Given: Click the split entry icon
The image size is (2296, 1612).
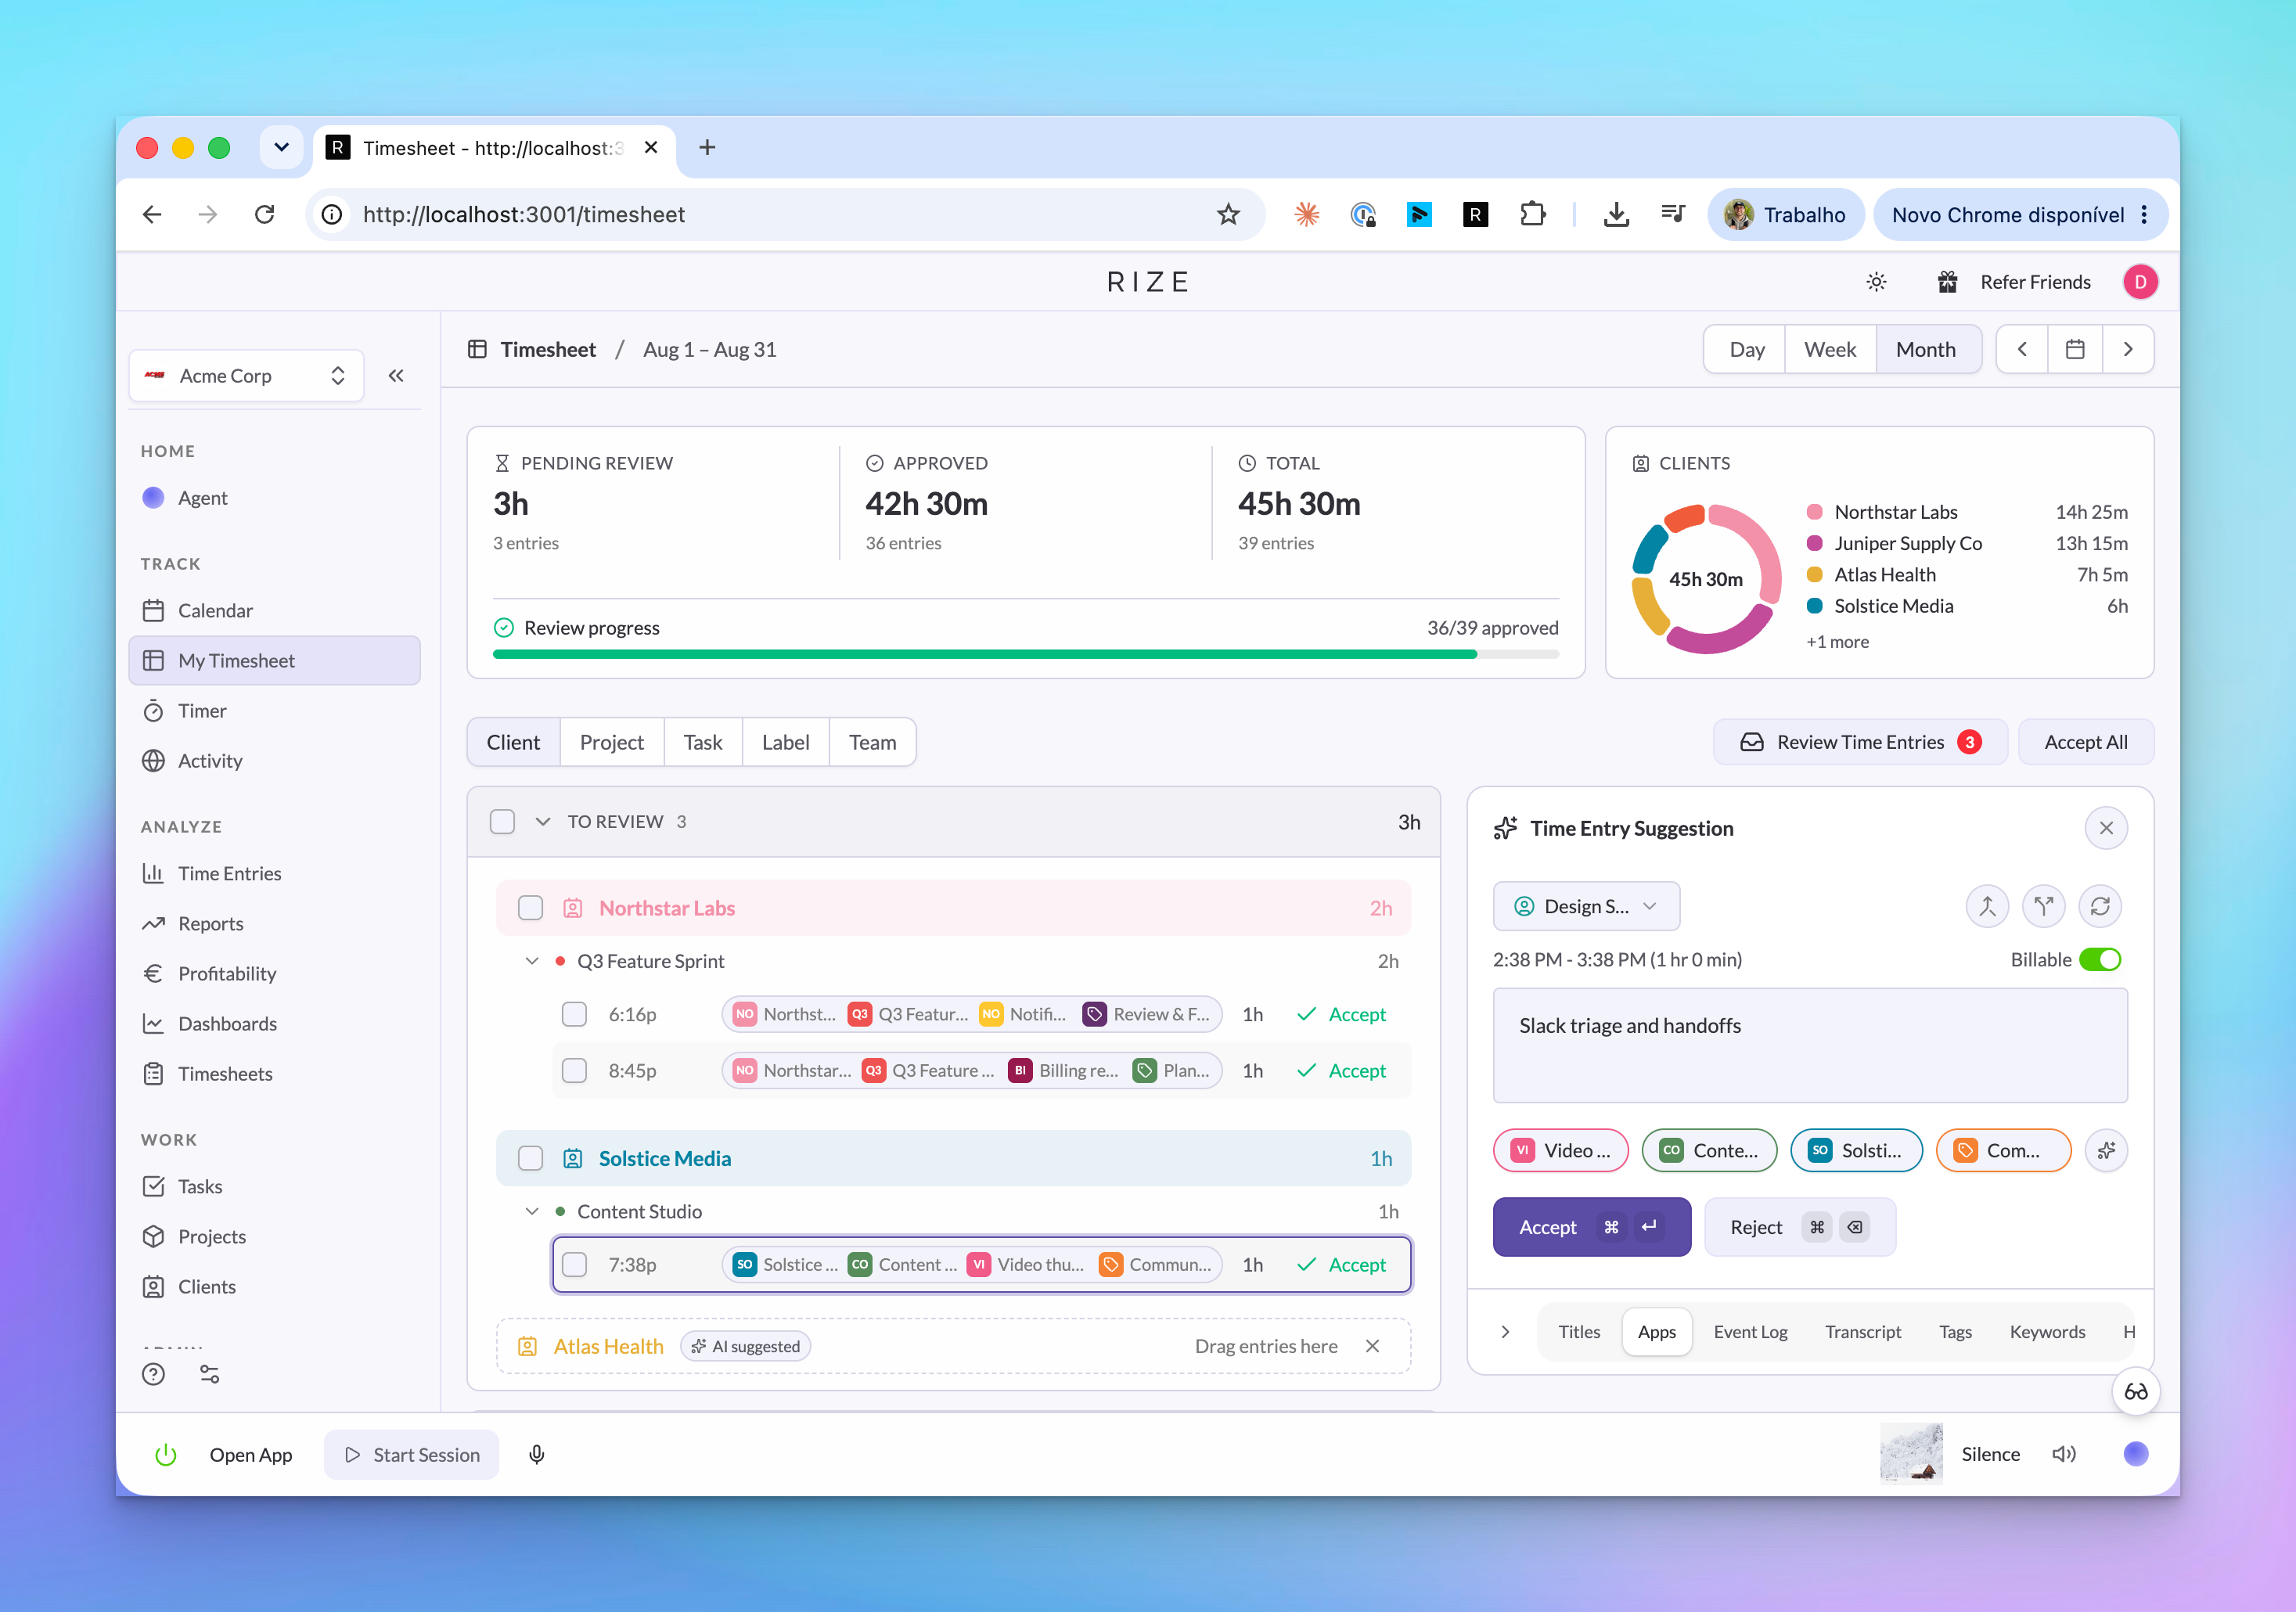Looking at the screenshot, I should tap(2043, 906).
